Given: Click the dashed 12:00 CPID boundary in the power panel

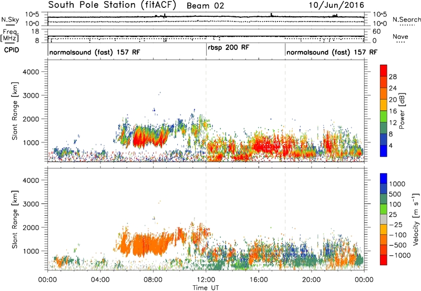Looking at the screenshot, I should [206, 111].
